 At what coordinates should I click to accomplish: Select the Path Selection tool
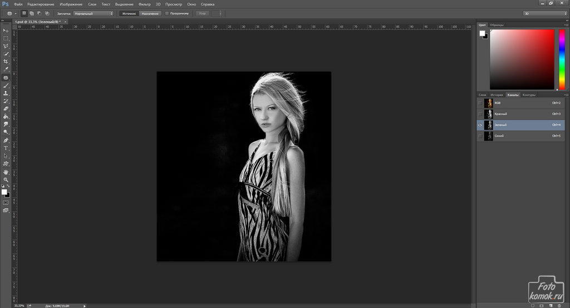click(6, 156)
